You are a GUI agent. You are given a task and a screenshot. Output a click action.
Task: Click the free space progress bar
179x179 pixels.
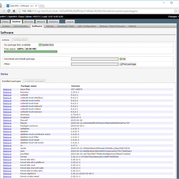(x=30, y=52)
